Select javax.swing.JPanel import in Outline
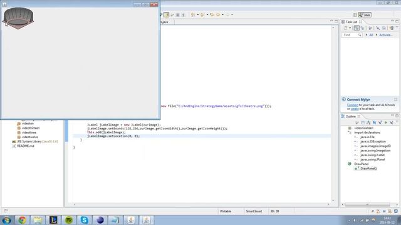This screenshot has width=401, height=225. (x=372, y=160)
